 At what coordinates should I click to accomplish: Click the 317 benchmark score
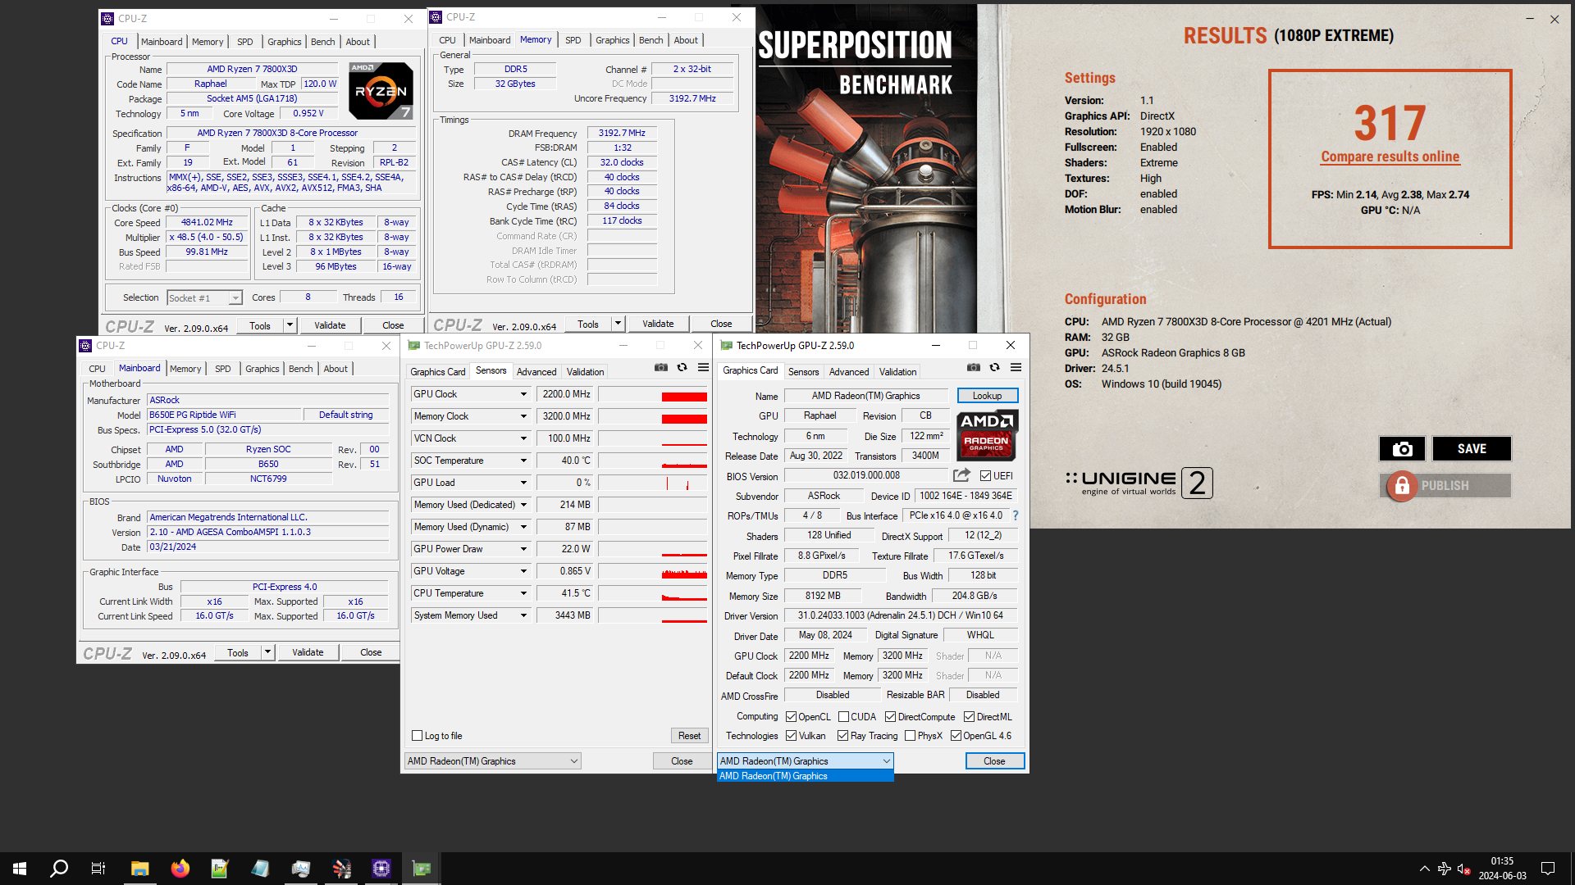coord(1390,123)
